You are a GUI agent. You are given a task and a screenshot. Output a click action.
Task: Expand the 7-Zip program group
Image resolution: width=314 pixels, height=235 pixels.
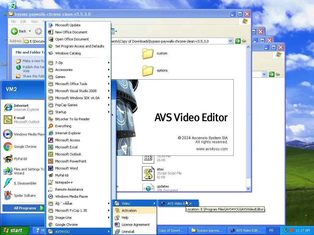79,62
